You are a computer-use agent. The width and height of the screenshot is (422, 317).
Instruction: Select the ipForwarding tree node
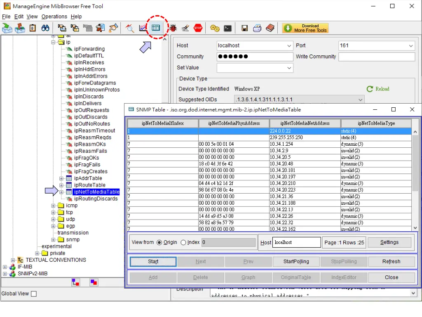[89, 49]
